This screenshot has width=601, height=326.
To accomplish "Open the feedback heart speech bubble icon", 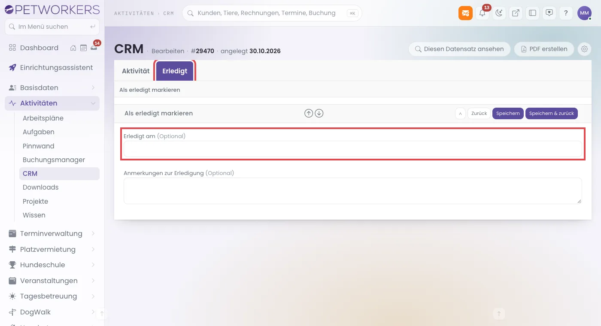I will 549,13.
